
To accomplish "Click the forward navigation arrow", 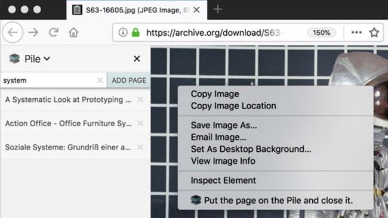I will coord(33,32).
